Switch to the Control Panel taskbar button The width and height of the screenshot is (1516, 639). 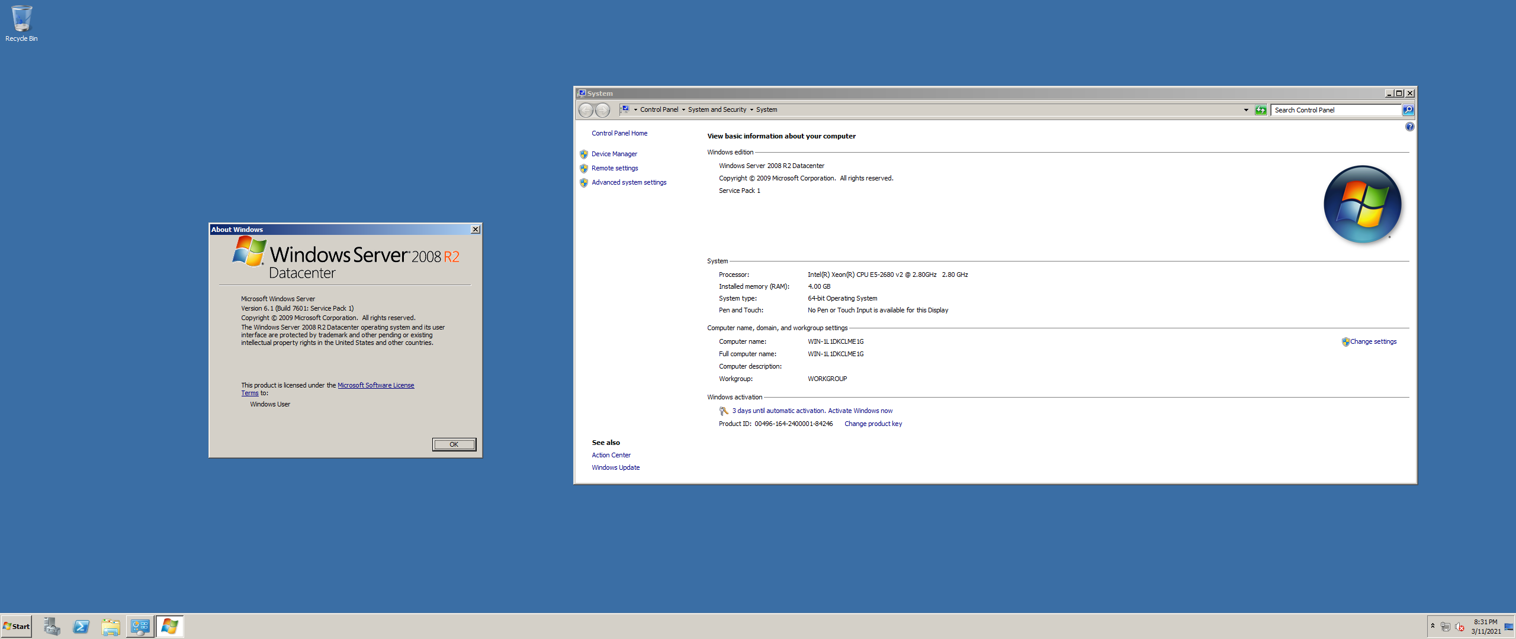point(140,627)
